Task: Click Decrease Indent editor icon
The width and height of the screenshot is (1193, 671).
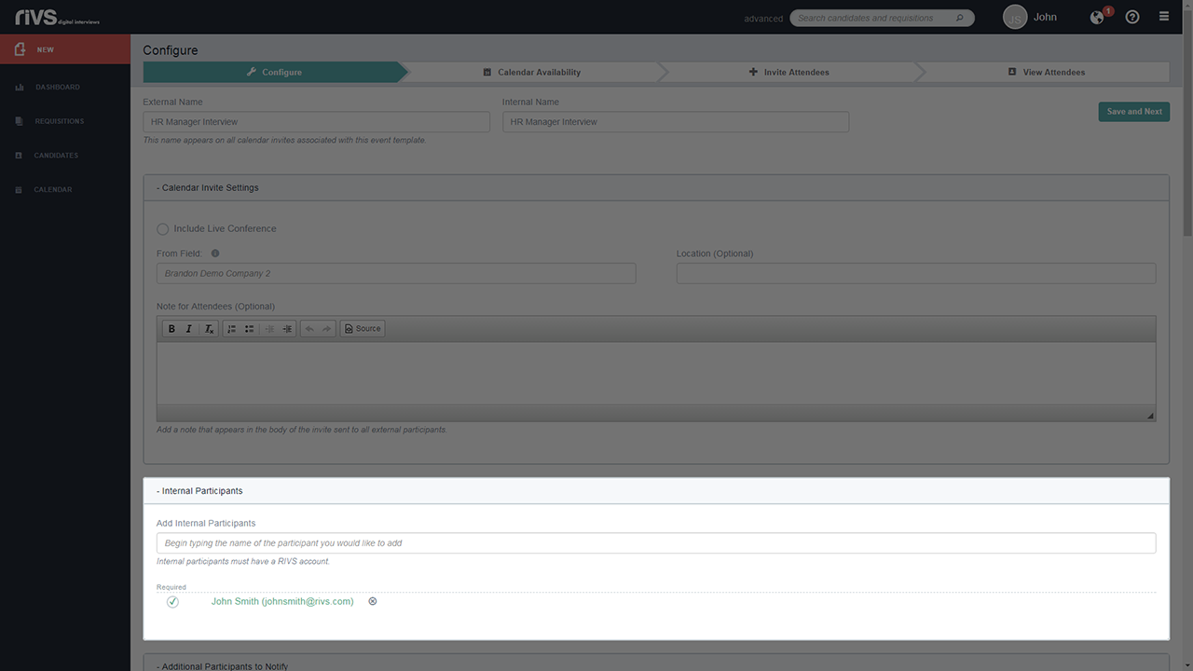Action: coord(269,329)
